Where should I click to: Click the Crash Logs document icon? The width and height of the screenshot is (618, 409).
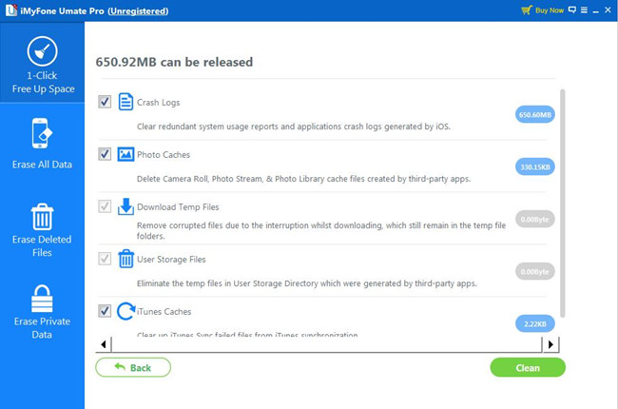[x=126, y=102]
